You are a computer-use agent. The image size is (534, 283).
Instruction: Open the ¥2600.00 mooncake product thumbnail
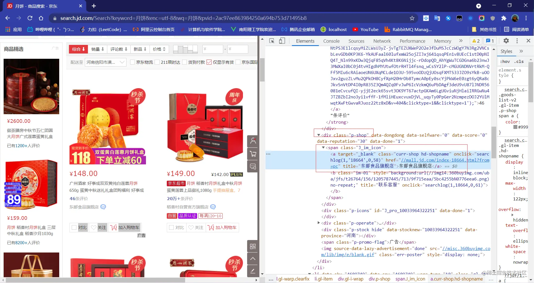click(x=31, y=86)
